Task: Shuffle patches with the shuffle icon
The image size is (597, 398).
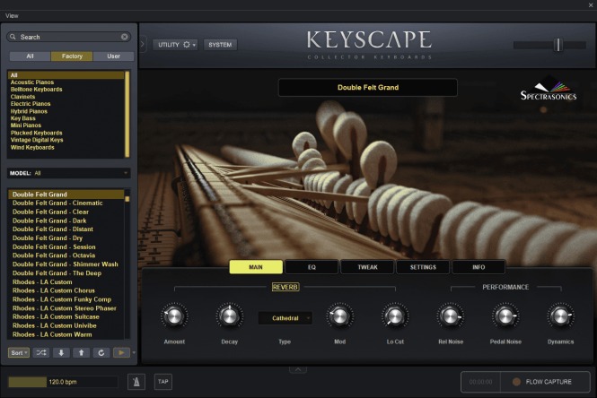Action: [x=41, y=353]
